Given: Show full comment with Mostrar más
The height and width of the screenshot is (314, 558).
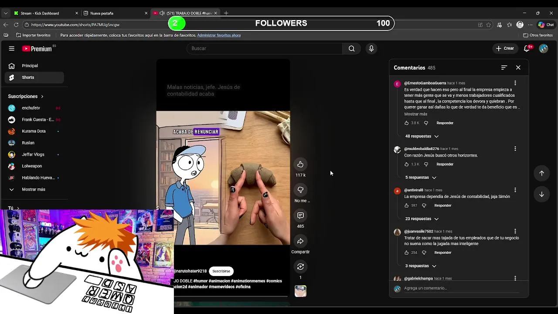Looking at the screenshot, I should coord(415,114).
